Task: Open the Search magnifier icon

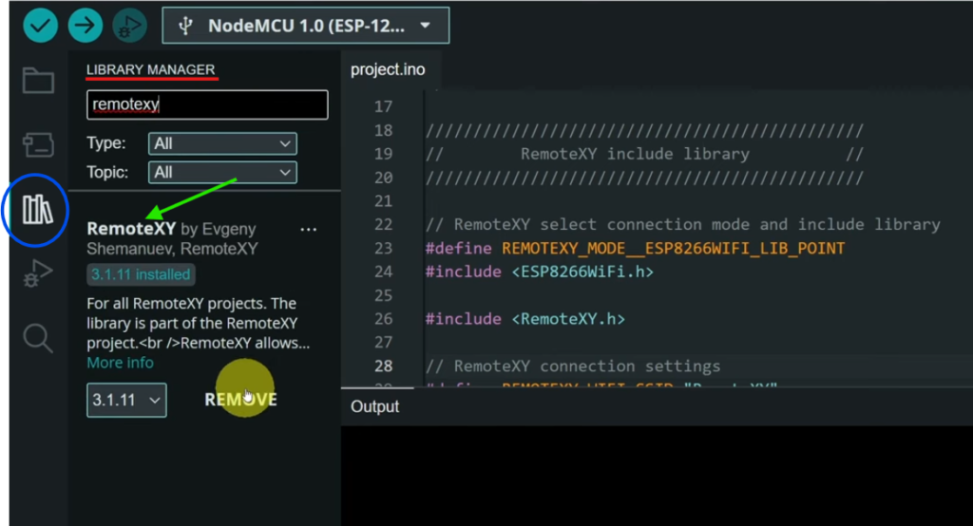Action: point(38,338)
